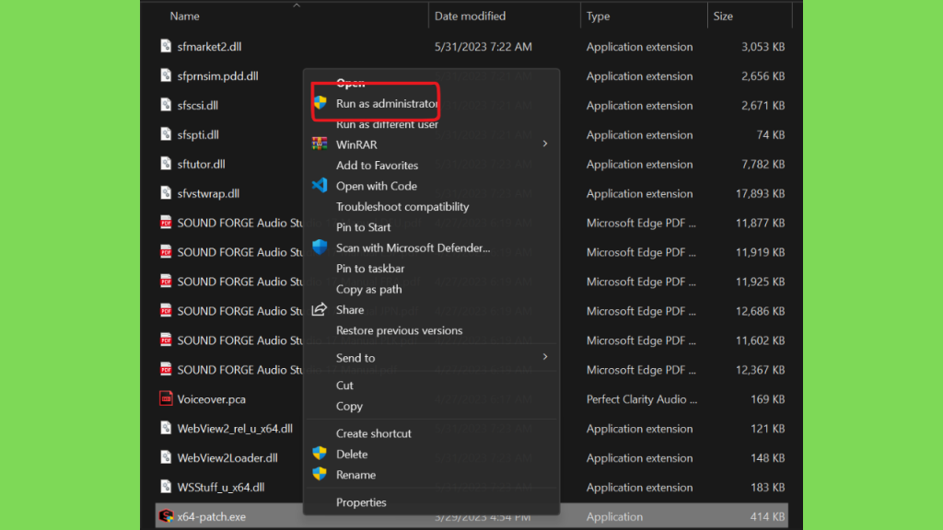
Task: Choose Copy below Cut in the context menu
Action: [349, 406]
